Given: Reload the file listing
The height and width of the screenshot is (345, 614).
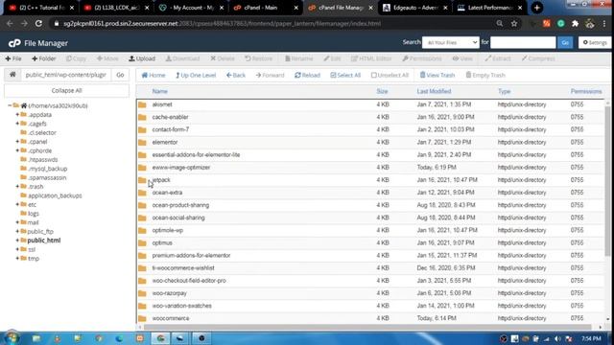Looking at the screenshot, I should [307, 75].
